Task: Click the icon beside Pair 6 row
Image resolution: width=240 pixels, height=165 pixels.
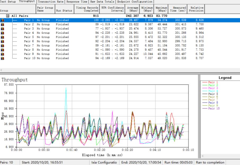Action: tap(3, 41)
